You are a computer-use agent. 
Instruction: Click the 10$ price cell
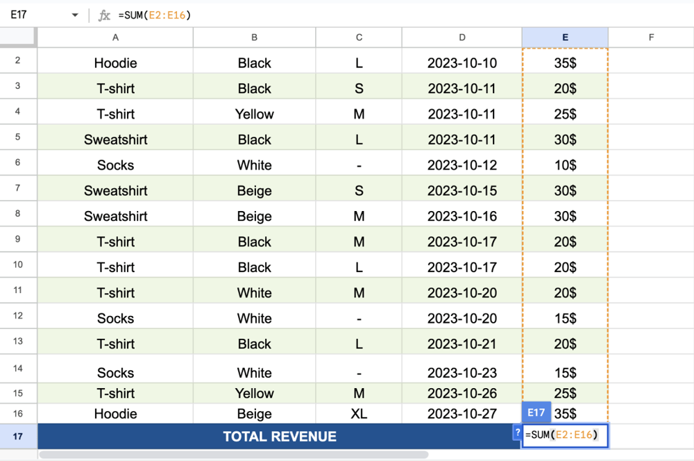coord(565,165)
